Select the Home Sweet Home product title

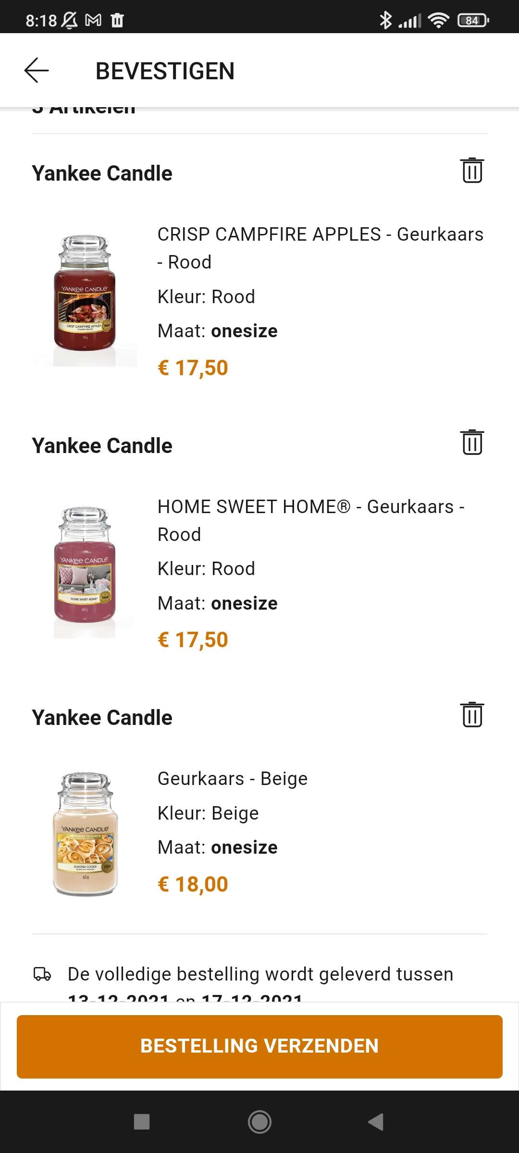(311, 520)
